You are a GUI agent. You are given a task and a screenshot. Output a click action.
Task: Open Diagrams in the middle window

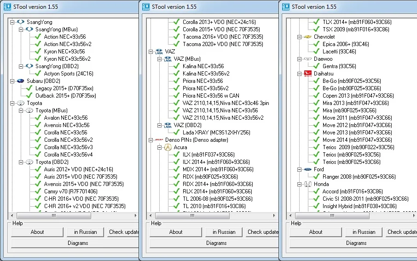click(x=214, y=243)
